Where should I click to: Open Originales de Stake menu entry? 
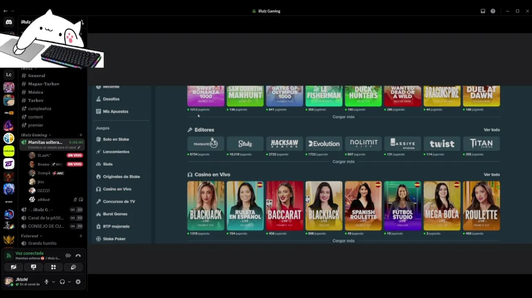point(121,177)
